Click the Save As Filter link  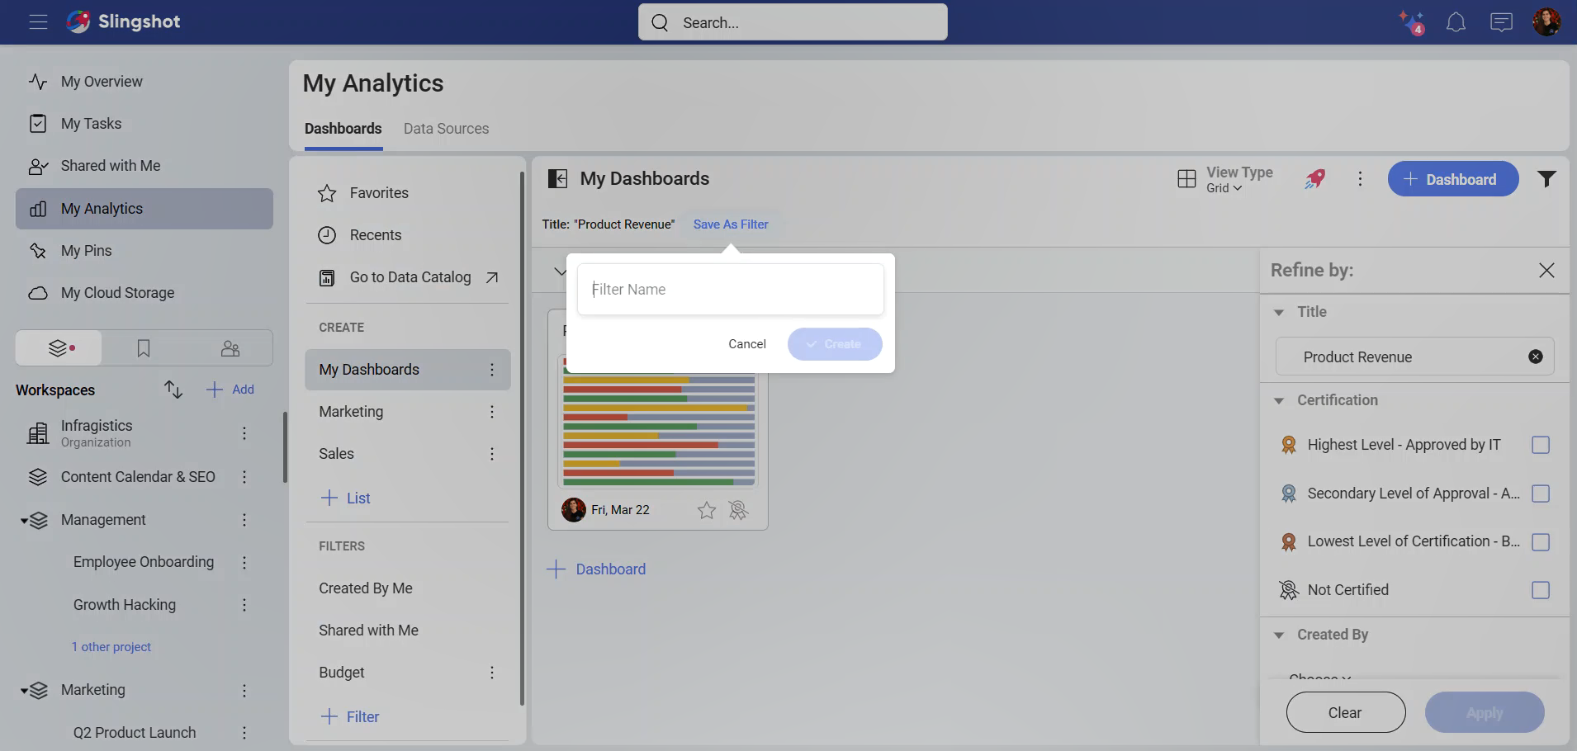[731, 224]
